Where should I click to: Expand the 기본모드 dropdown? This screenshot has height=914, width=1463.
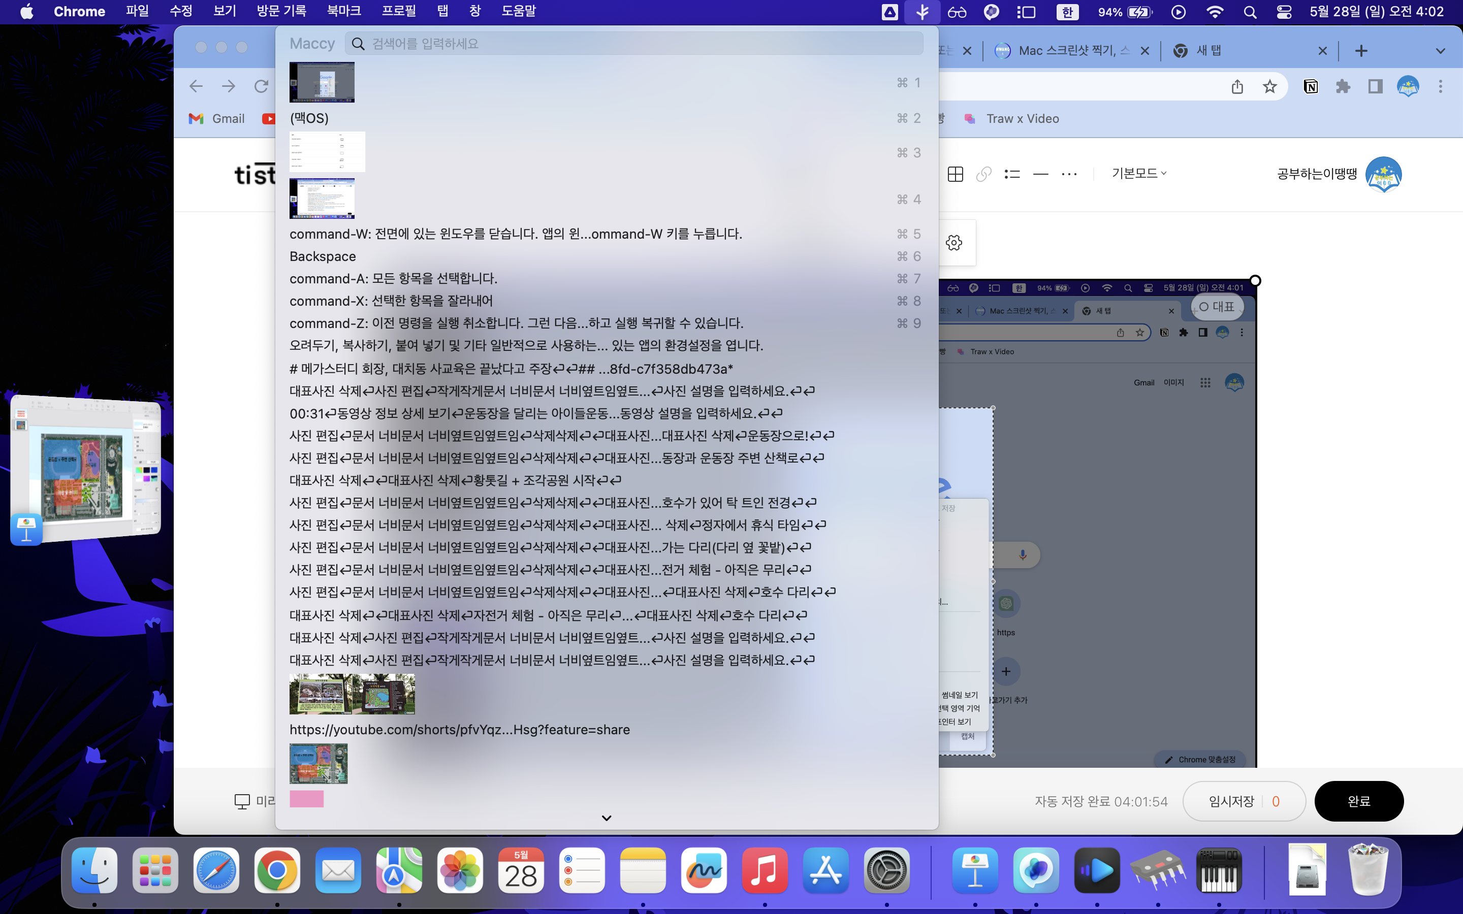[1138, 174]
